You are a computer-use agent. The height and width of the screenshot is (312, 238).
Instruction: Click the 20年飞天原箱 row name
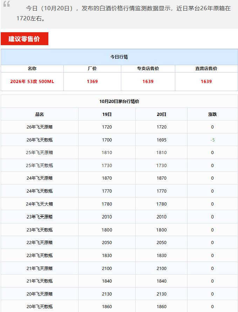(40, 294)
